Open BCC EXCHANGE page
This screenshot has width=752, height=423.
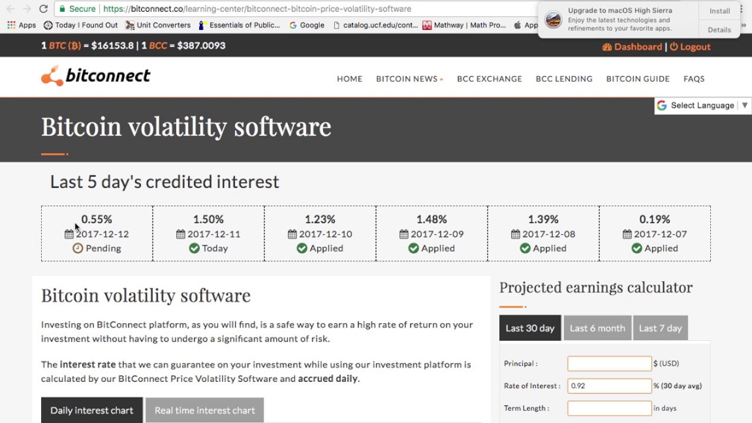pyautogui.click(x=489, y=79)
